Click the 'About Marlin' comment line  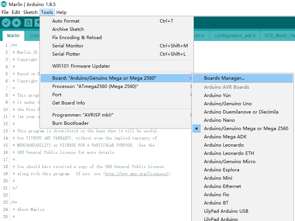click(29, 209)
